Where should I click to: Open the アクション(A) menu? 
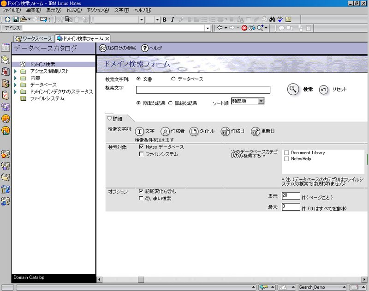(98, 10)
